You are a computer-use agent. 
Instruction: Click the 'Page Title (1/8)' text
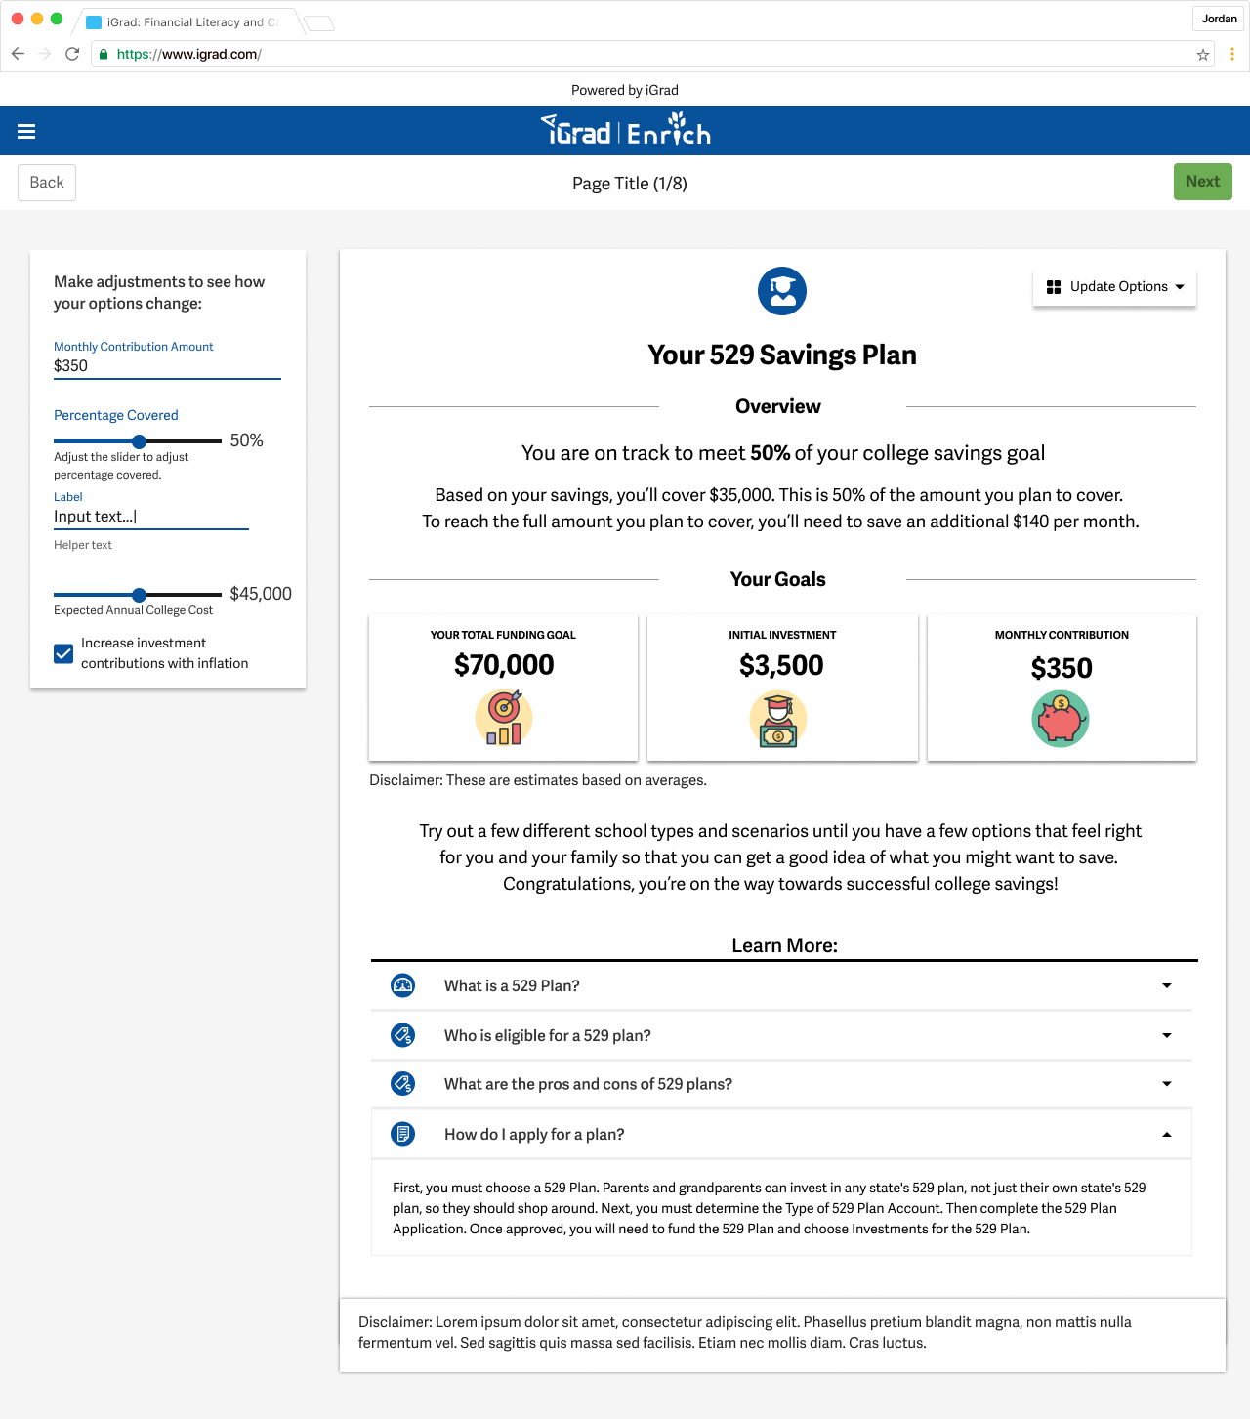coord(630,184)
